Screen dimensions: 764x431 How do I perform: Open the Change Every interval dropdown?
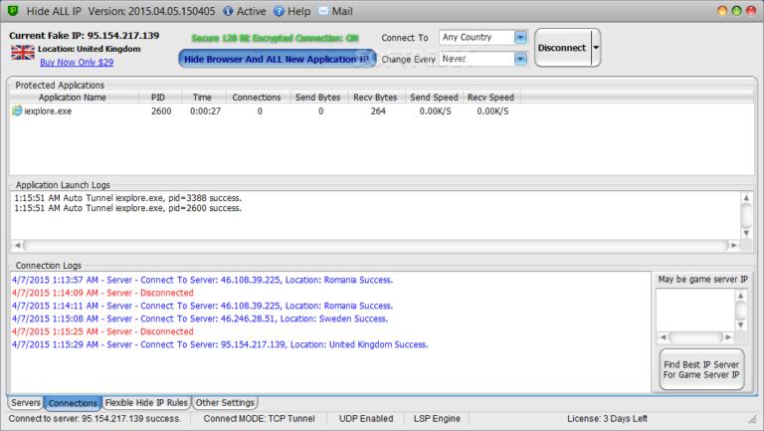521,59
